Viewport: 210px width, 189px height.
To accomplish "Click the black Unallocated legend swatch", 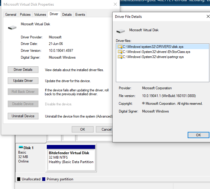I will point(19,179).
